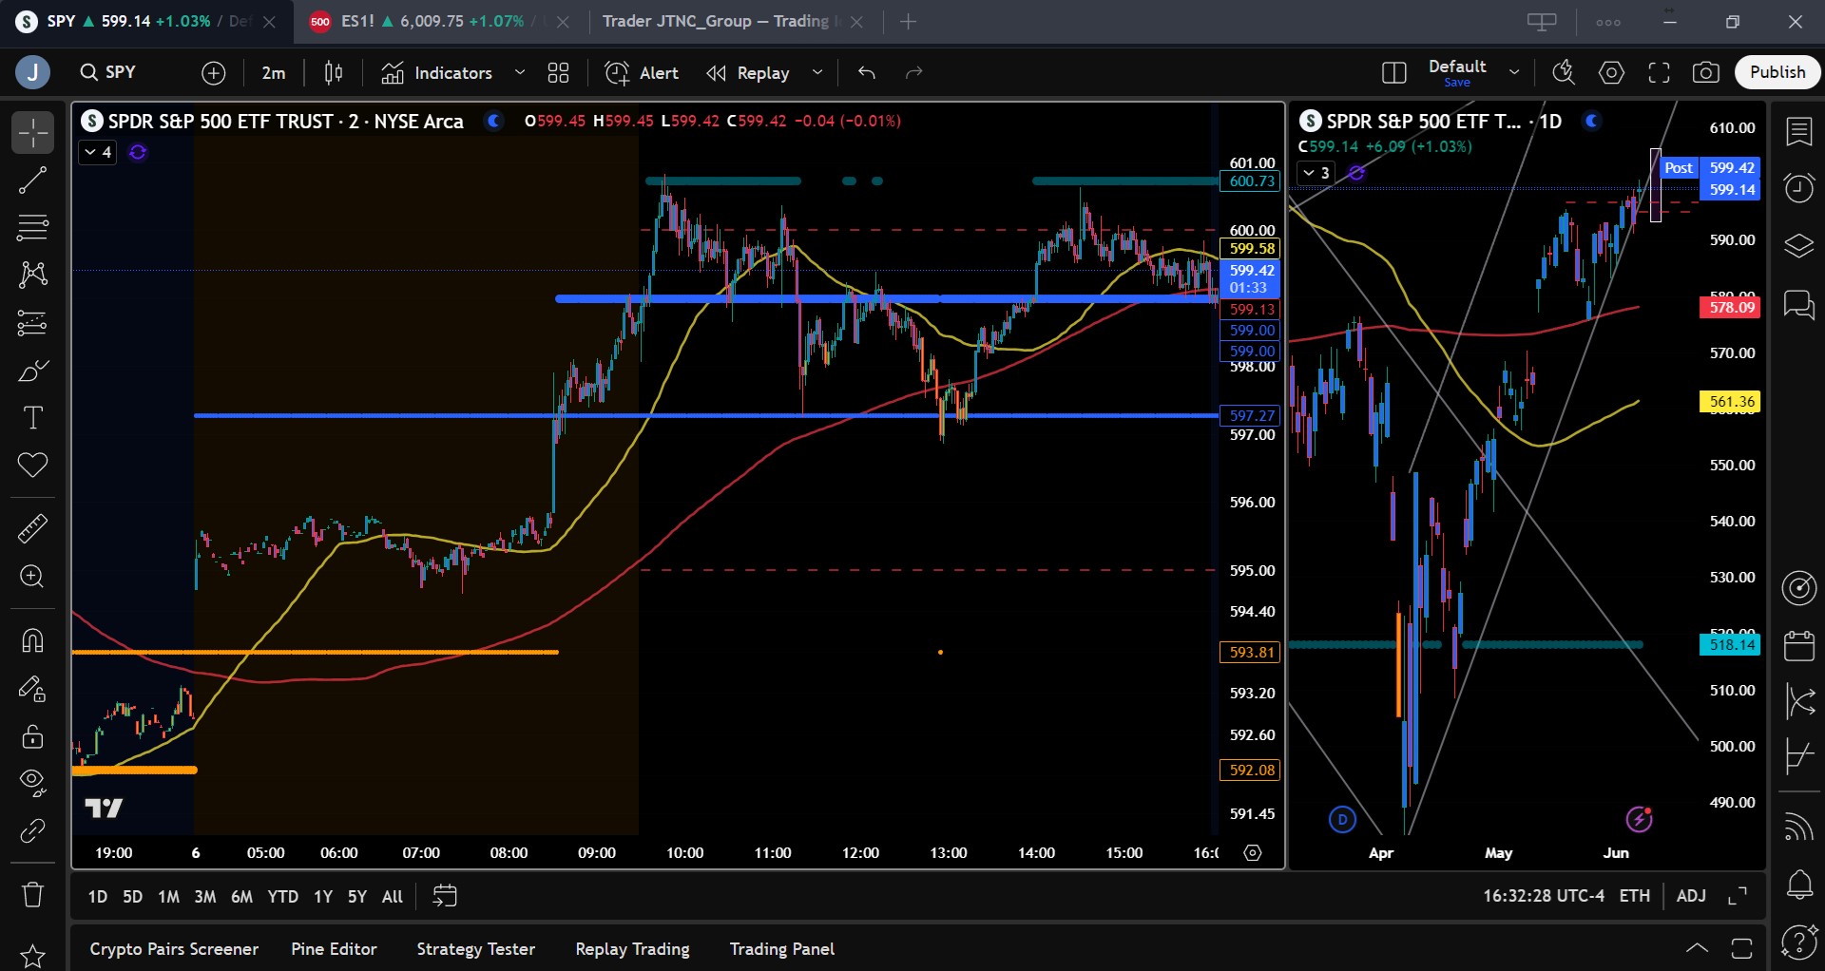Image resolution: width=1825 pixels, height=971 pixels.
Task: Open the Crypto Pairs Screener tab
Action: [x=174, y=949]
